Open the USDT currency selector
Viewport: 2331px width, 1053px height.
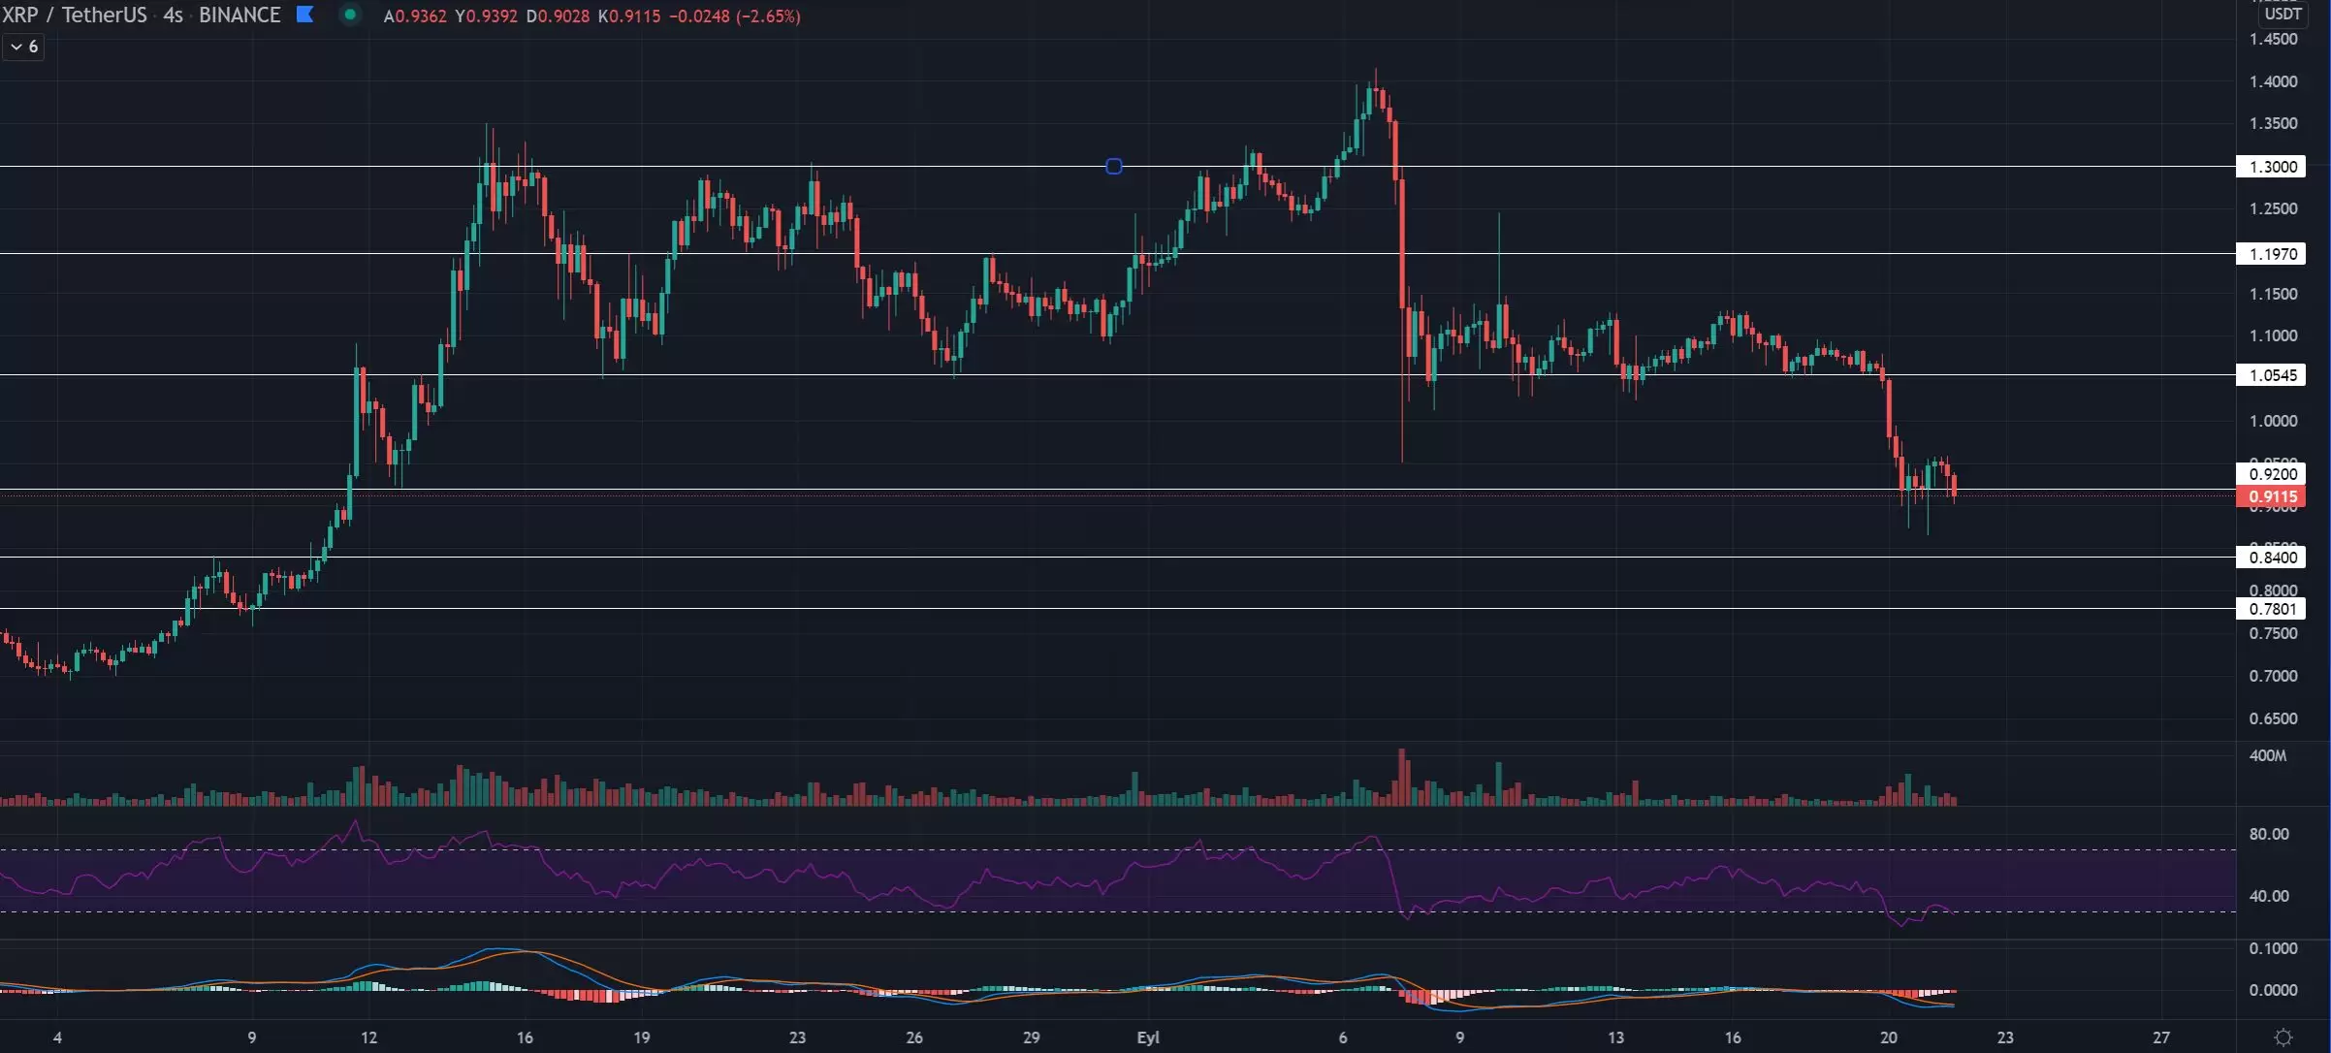coord(2281,14)
